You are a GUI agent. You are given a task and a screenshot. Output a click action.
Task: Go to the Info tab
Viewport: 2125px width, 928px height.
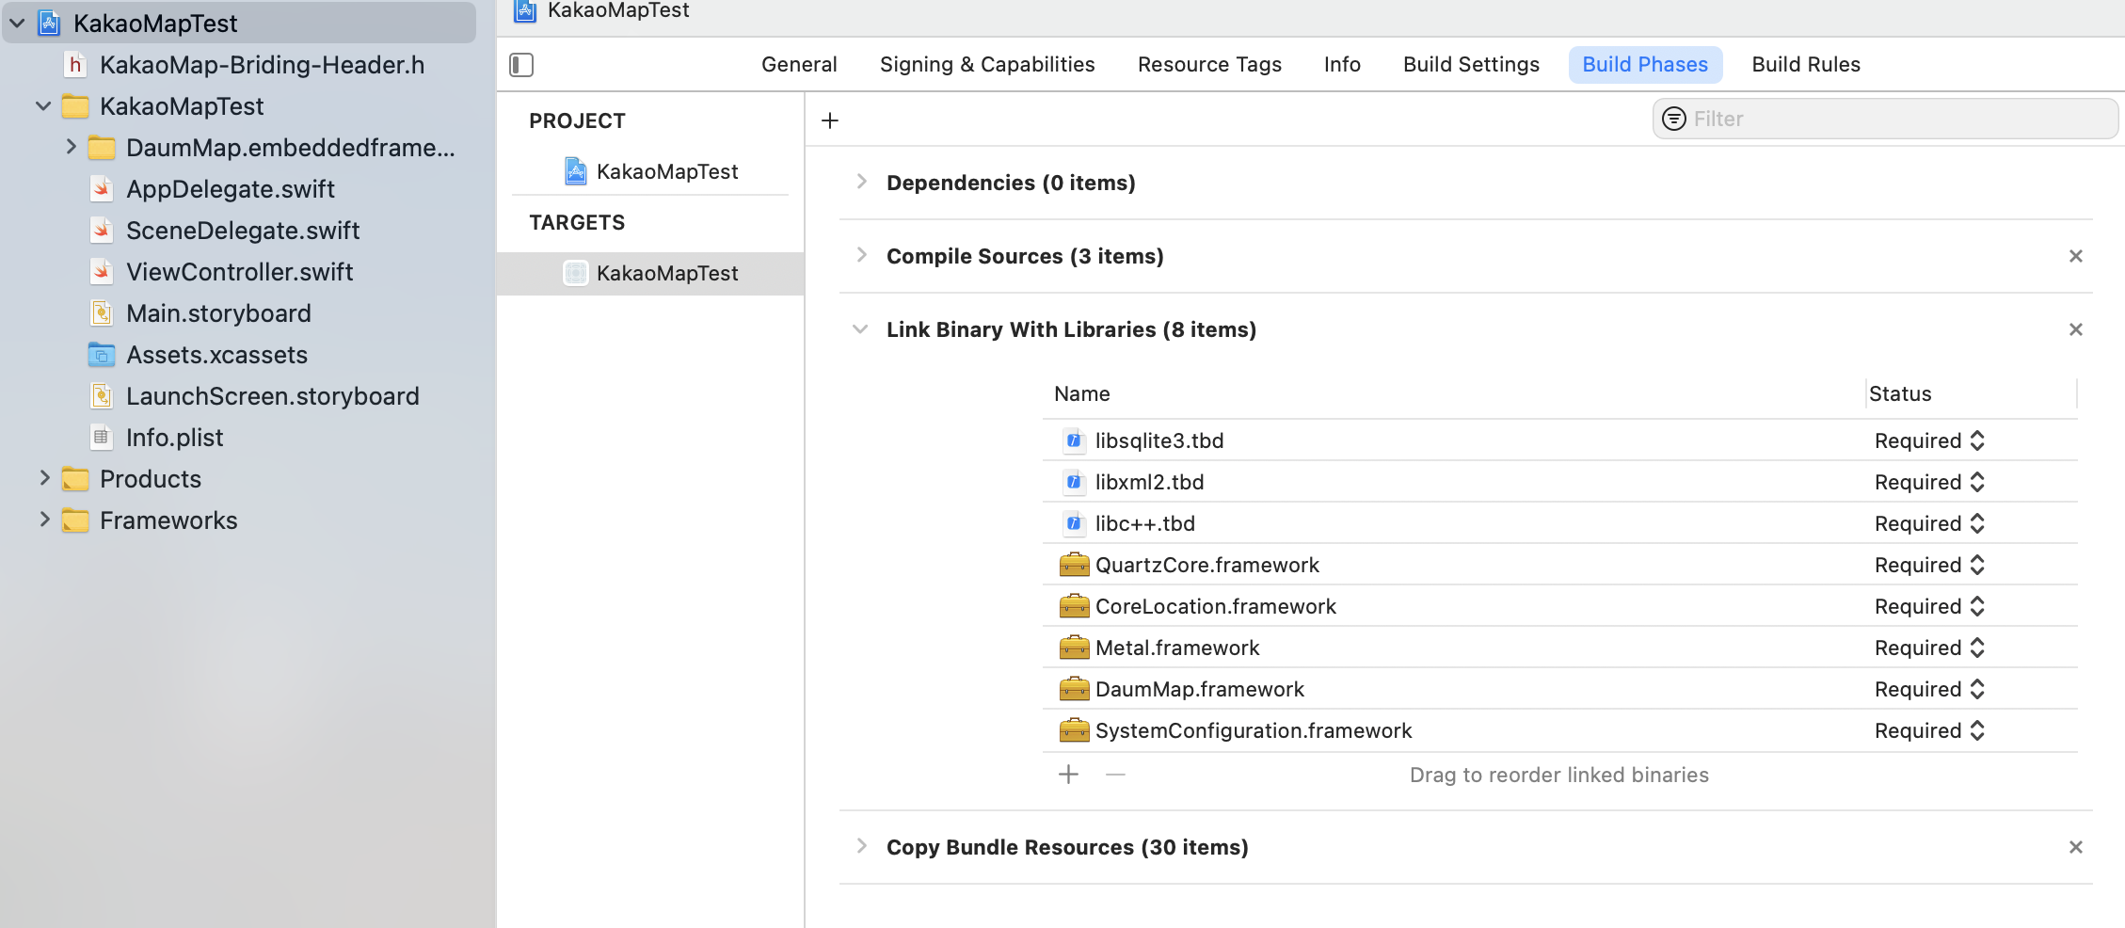1342,65
